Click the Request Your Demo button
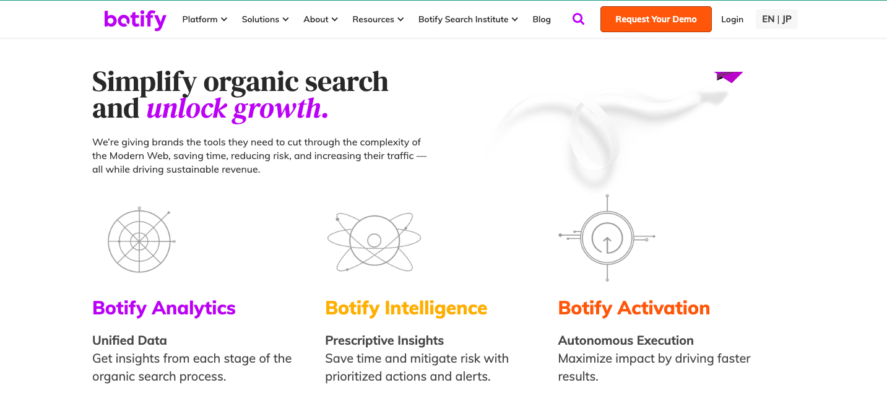Viewport: 887px width, 393px height. tap(656, 19)
